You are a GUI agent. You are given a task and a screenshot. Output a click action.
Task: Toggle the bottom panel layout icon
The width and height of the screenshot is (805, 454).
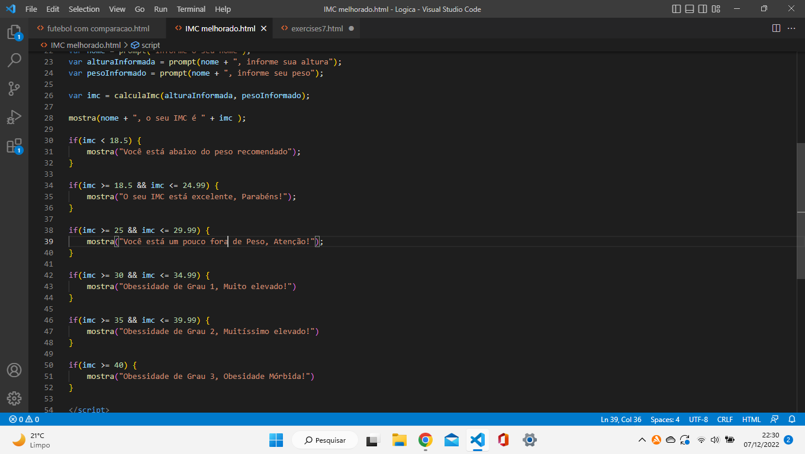pyautogui.click(x=690, y=9)
